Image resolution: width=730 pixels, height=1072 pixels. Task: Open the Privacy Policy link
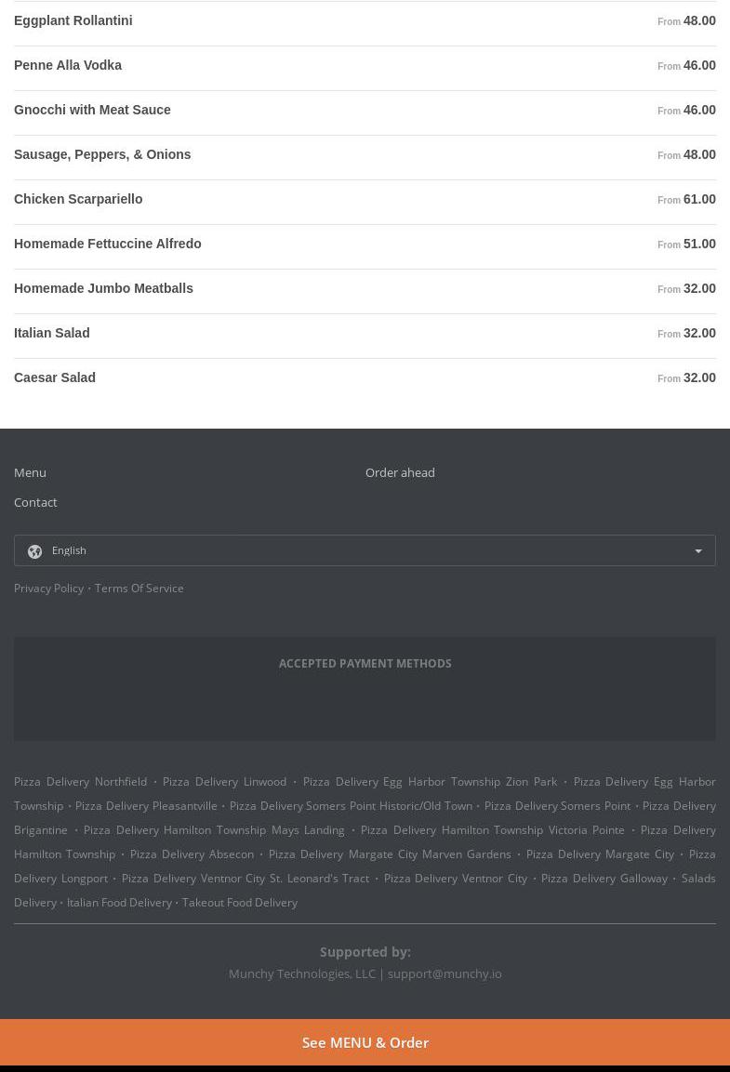pos(48,588)
